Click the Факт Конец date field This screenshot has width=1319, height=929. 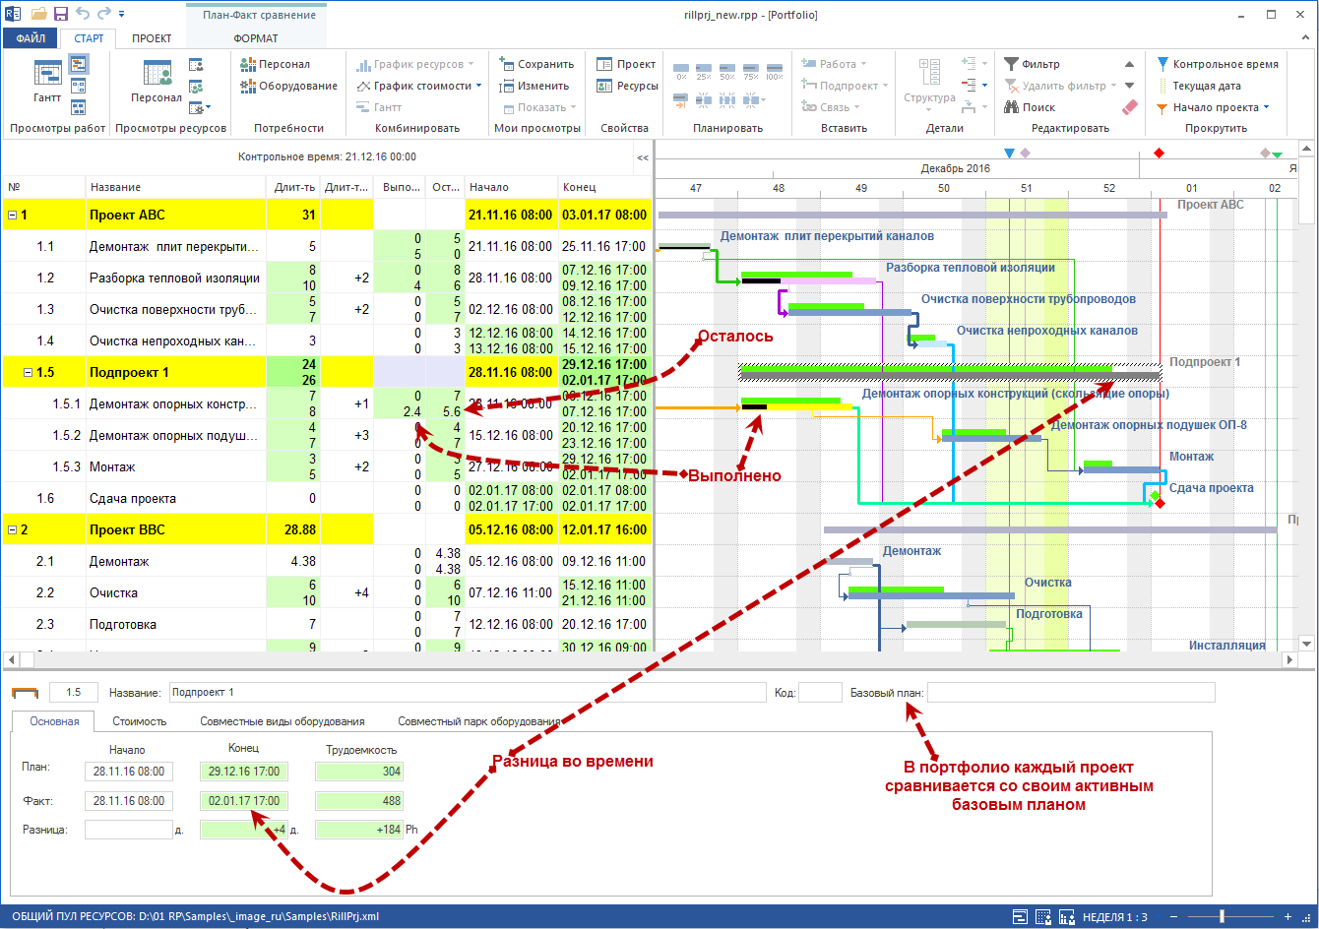[244, 801]
